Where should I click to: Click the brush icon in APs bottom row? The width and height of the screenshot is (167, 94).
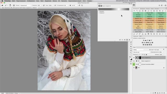(137, 34)
